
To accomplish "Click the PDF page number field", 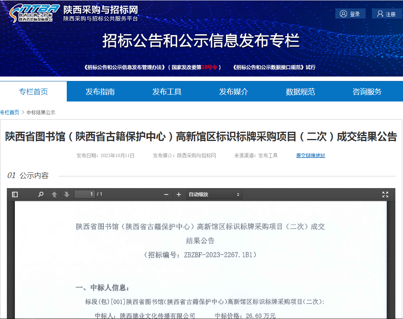I will click(85, 195).
